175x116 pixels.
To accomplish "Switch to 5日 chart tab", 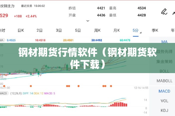I will pos(78,30).
